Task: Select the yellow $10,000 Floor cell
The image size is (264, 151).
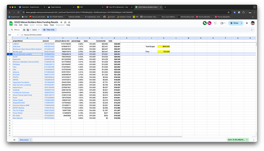Action: pos(164,52)
